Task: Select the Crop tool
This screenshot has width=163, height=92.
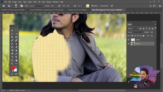Action: tap(12, 37)
